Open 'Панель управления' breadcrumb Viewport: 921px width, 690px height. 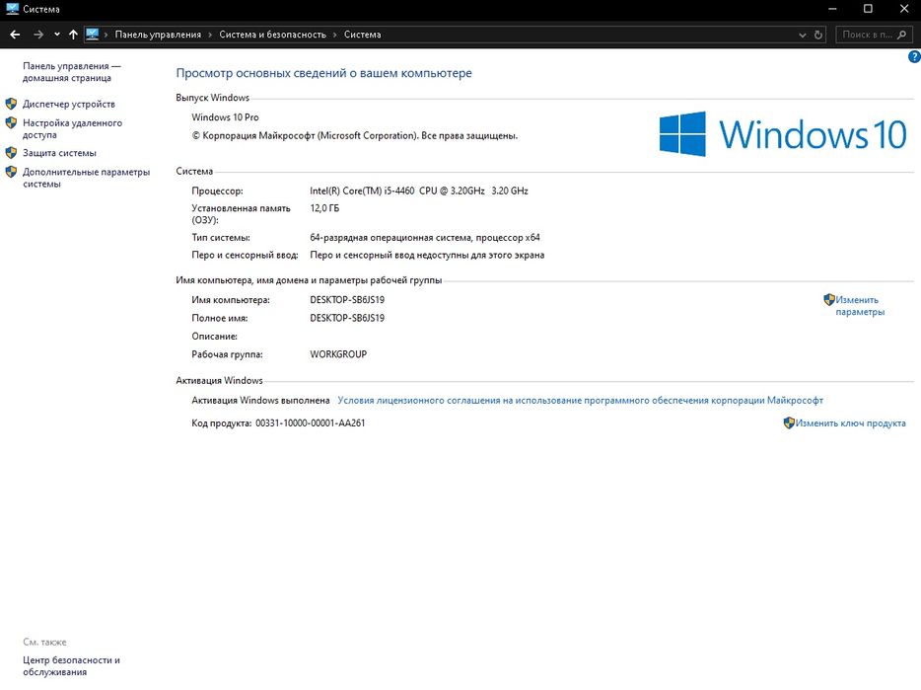click(158, 35)
